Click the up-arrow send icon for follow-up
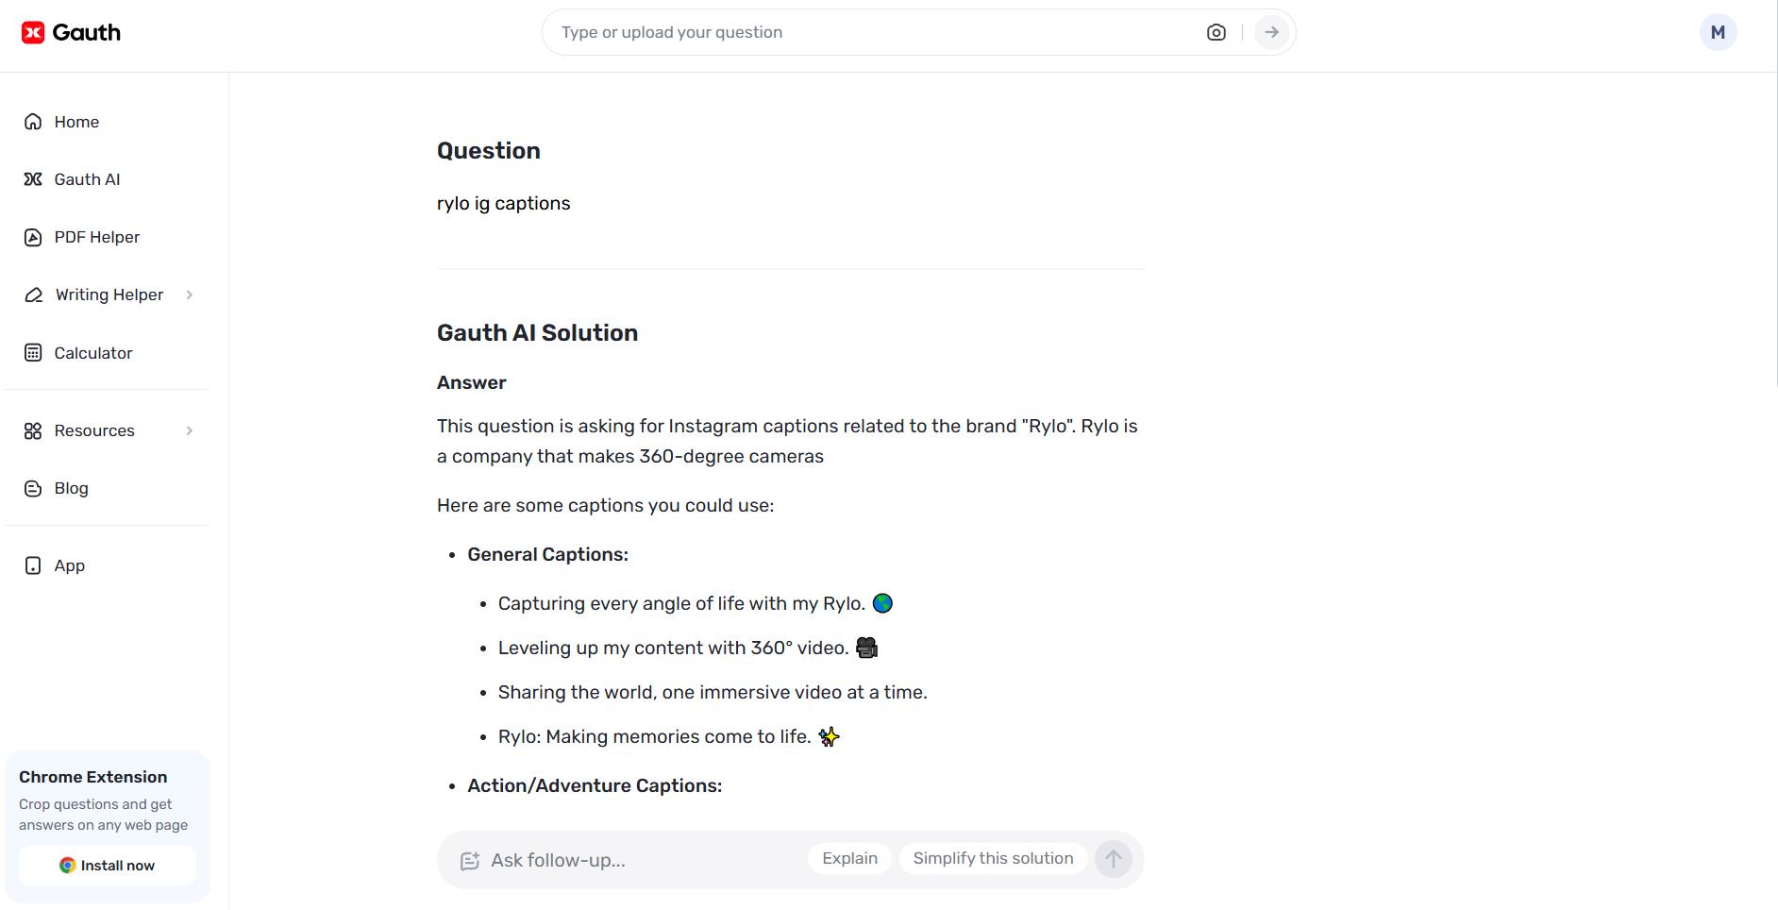This screenshot has height=910, width=1778. tap(1113, 859)
